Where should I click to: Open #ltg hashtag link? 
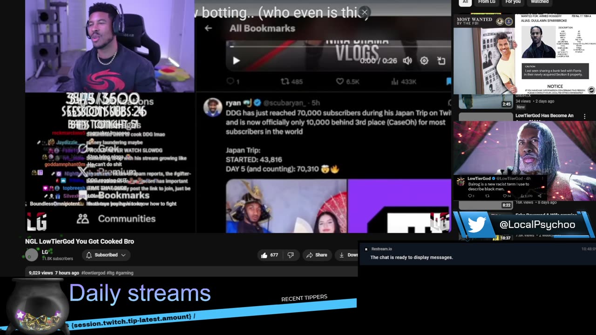pyautogui.click(x=110, y=273)
